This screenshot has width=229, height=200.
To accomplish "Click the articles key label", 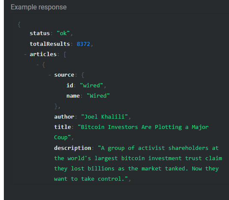I will point(43,54).
